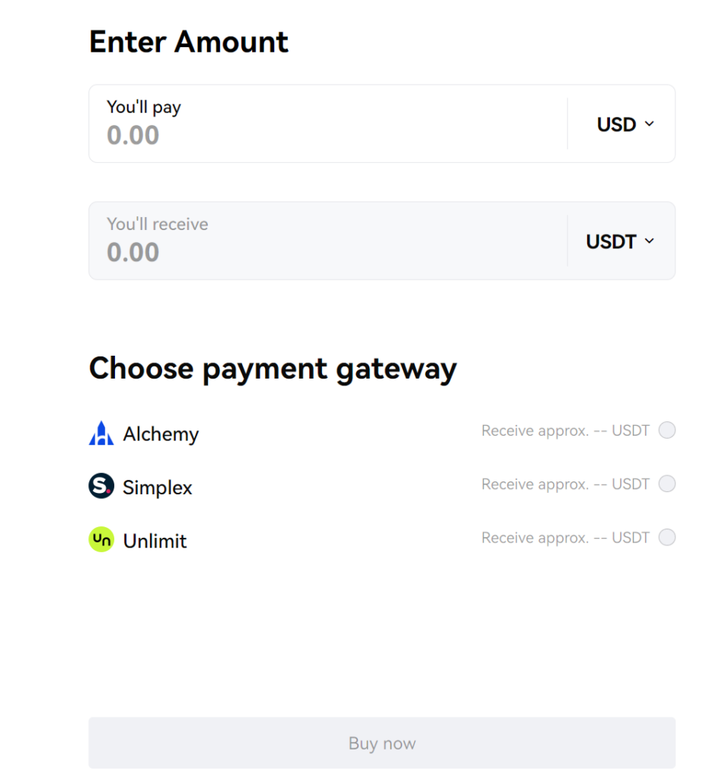725x780 pixels.
Task: Focus the You'll pay amount field
Action: (x=327, y=135)
